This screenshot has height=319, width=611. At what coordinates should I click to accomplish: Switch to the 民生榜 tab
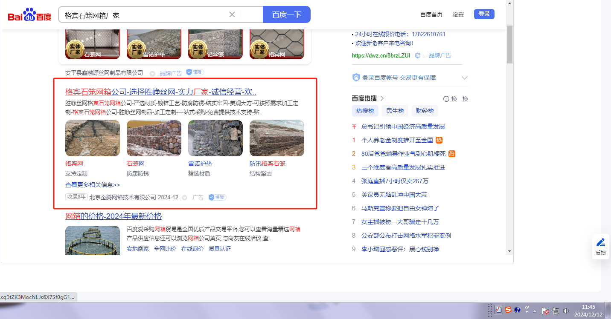click(395, 111)
